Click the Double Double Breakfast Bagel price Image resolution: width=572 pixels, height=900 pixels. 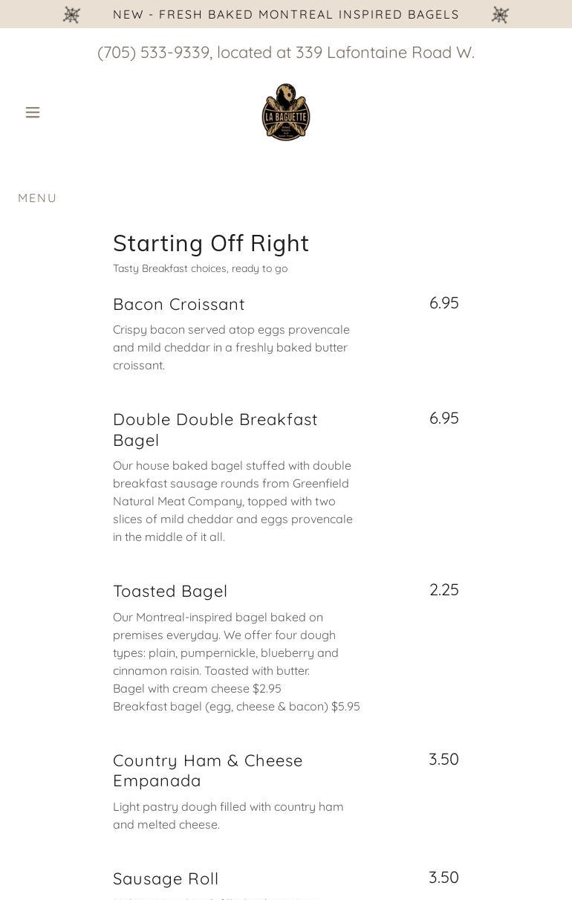tap(443, 418)
